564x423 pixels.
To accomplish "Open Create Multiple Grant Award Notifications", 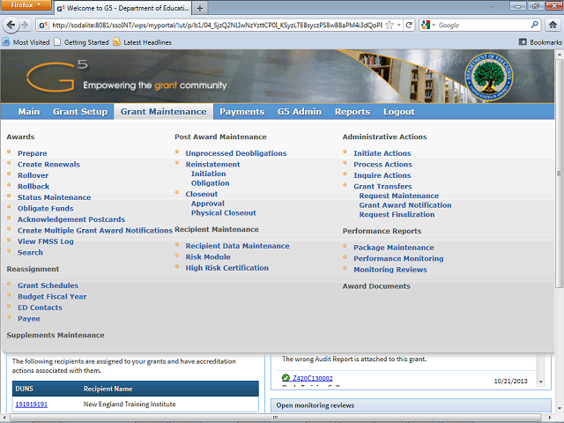I will tap(95, 231).
